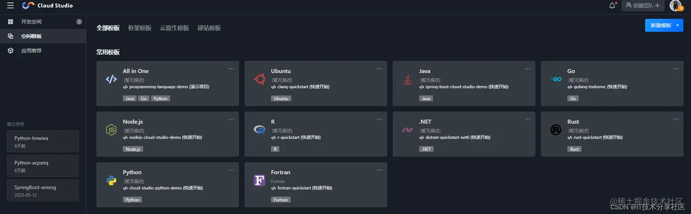The image size is (691, 214).
Task: Click the .NET card title
Action: click(425, 122)
